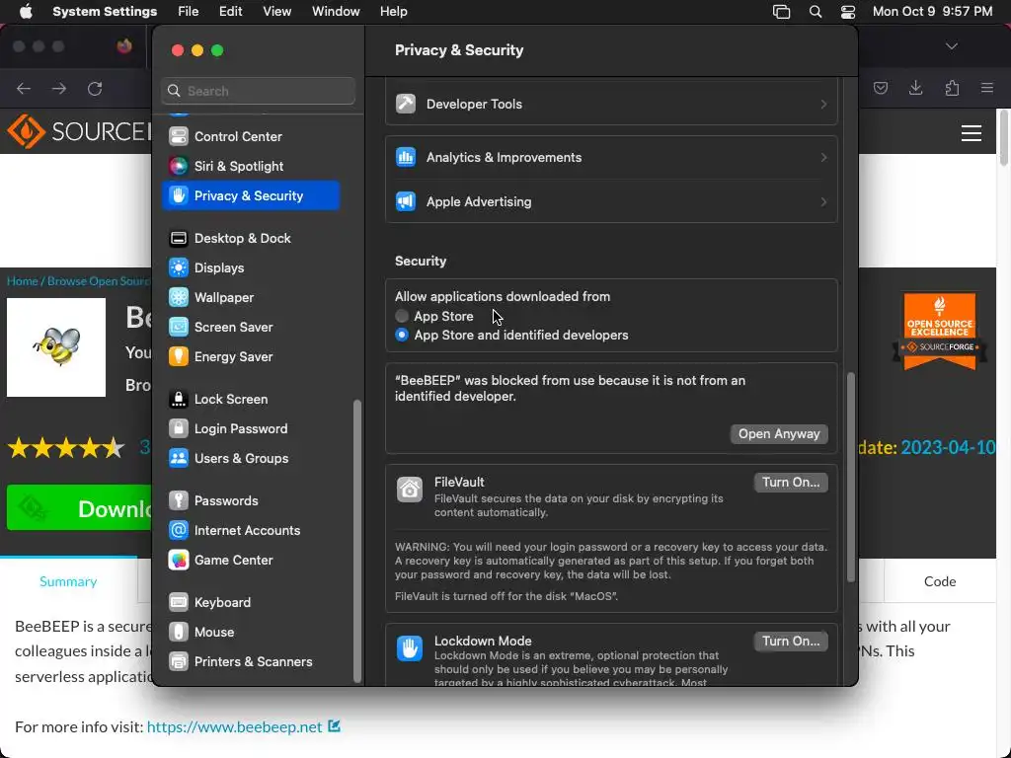Click the System Settings search field
The height and width of the screenshot is (758, 1011).
coord(258,91)
